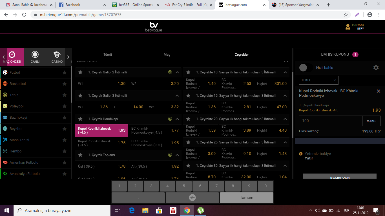
Task: Select the Amerikan Futbolu icon
Action: [x=5, y=163]
